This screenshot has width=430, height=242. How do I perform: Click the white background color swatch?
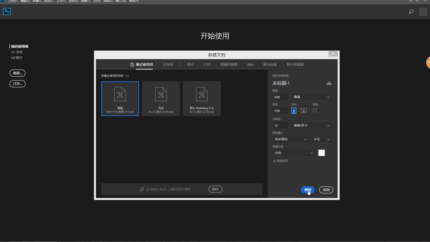pyautogui.click(x=321, y=153)
